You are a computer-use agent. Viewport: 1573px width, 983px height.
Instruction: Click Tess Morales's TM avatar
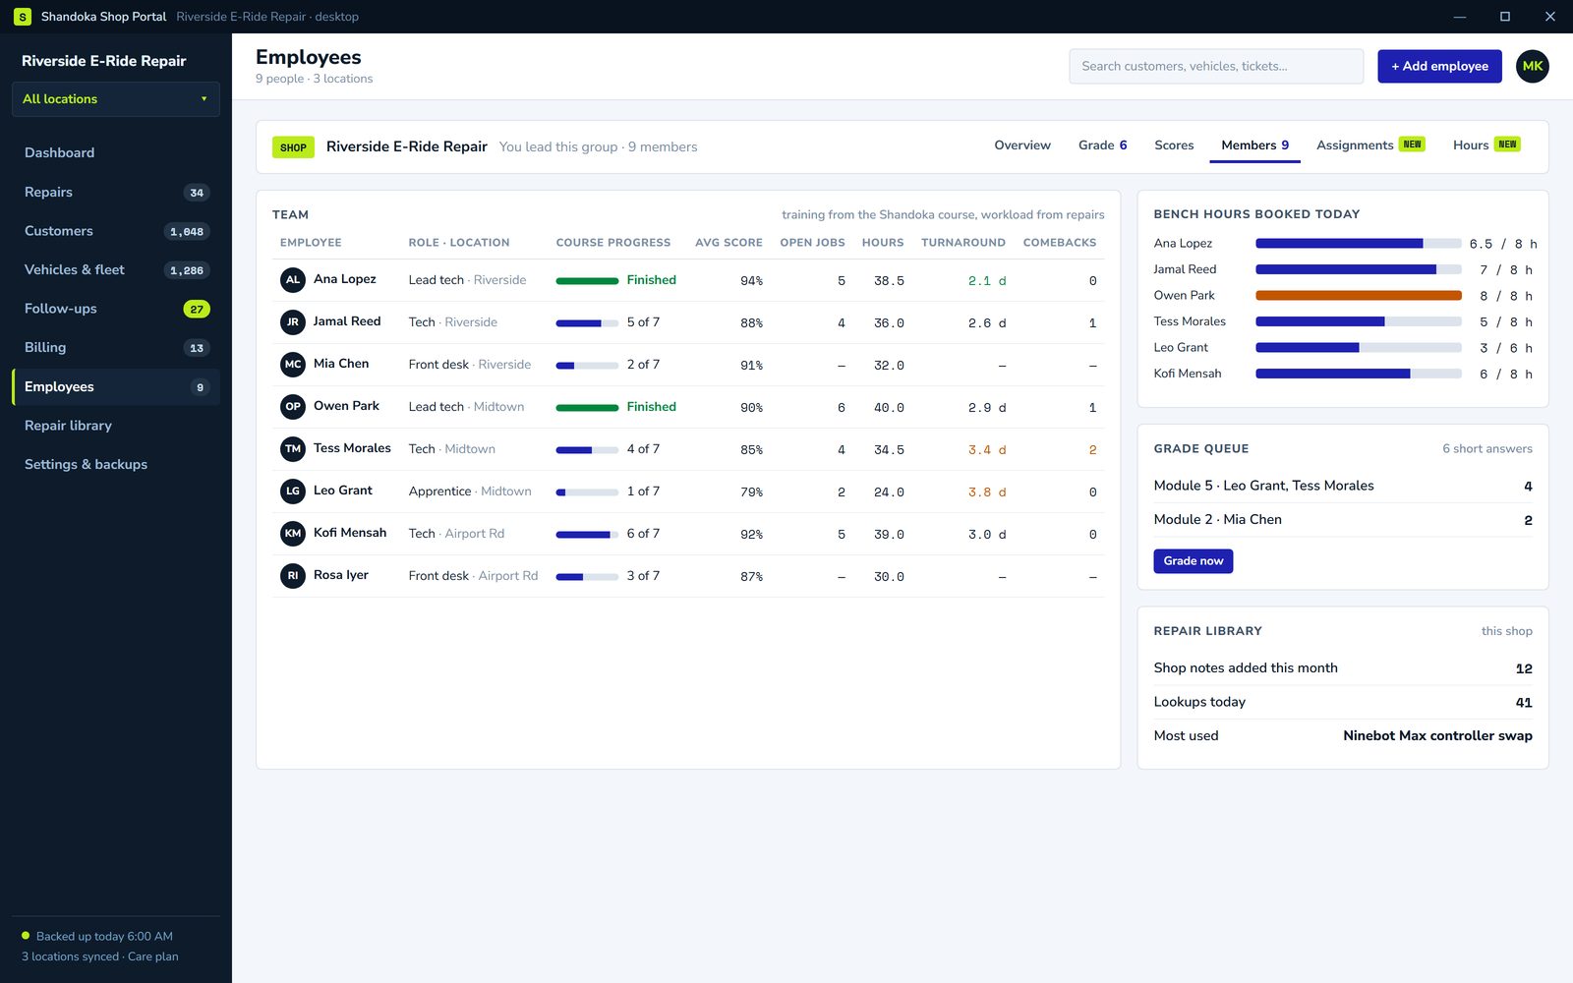pos(293,449)
